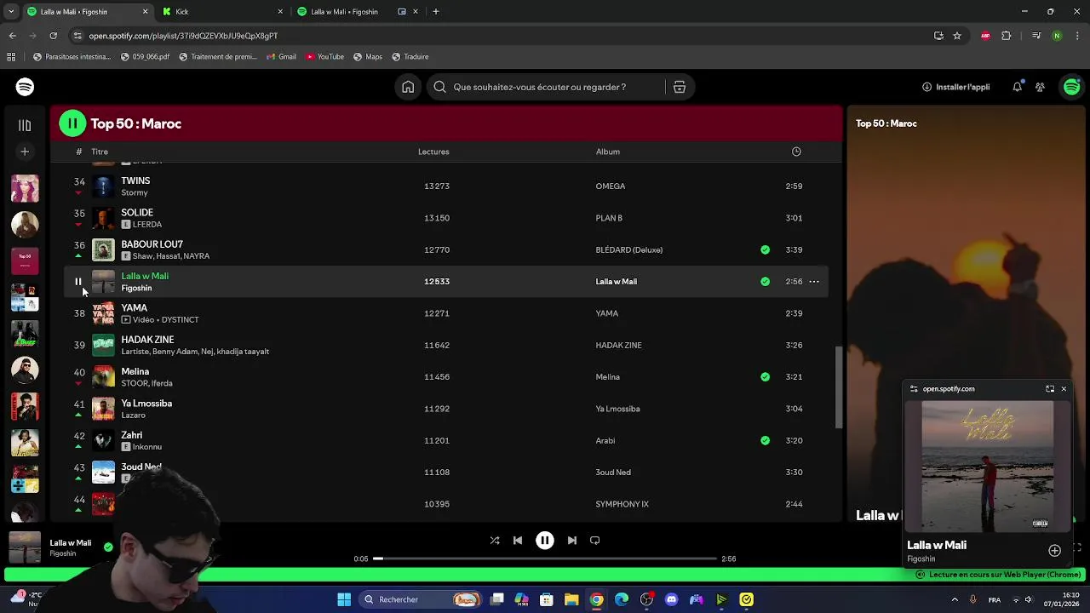
Task: Open a new browser tab
Action: pyautogui.click(x=436, y=12)
